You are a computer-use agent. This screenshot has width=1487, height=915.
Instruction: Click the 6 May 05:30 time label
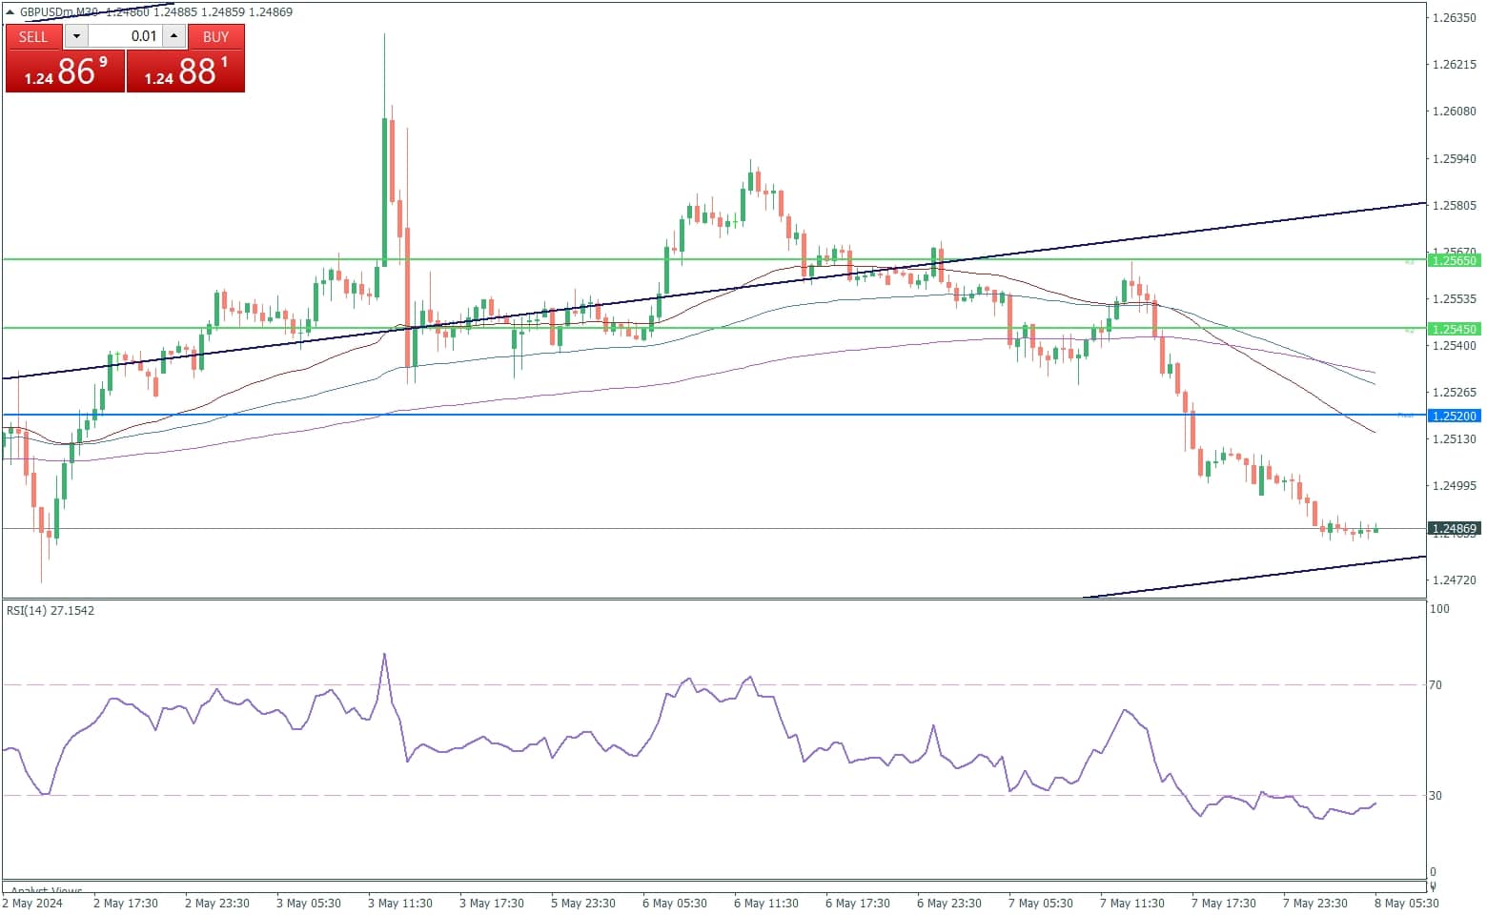675,904
